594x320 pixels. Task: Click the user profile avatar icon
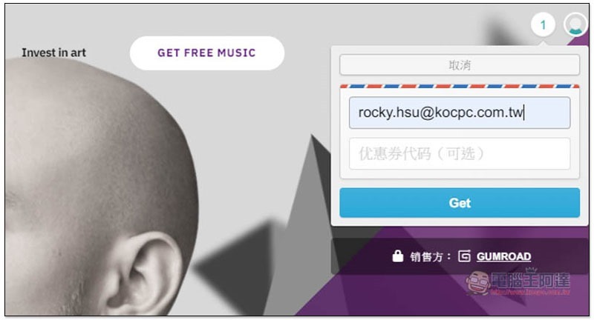pyautogui.click(x=575, y=25)
